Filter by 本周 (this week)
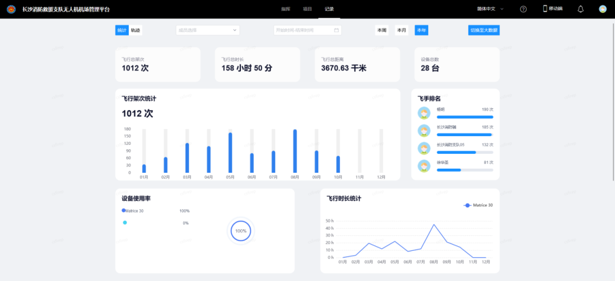The height and width of the screenshot is (281, 615). click(x=381, y=30)
